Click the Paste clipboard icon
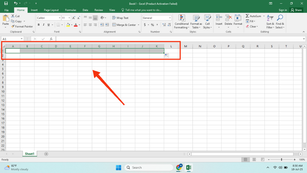Screen dimensions: 307x173 (6, 18)
